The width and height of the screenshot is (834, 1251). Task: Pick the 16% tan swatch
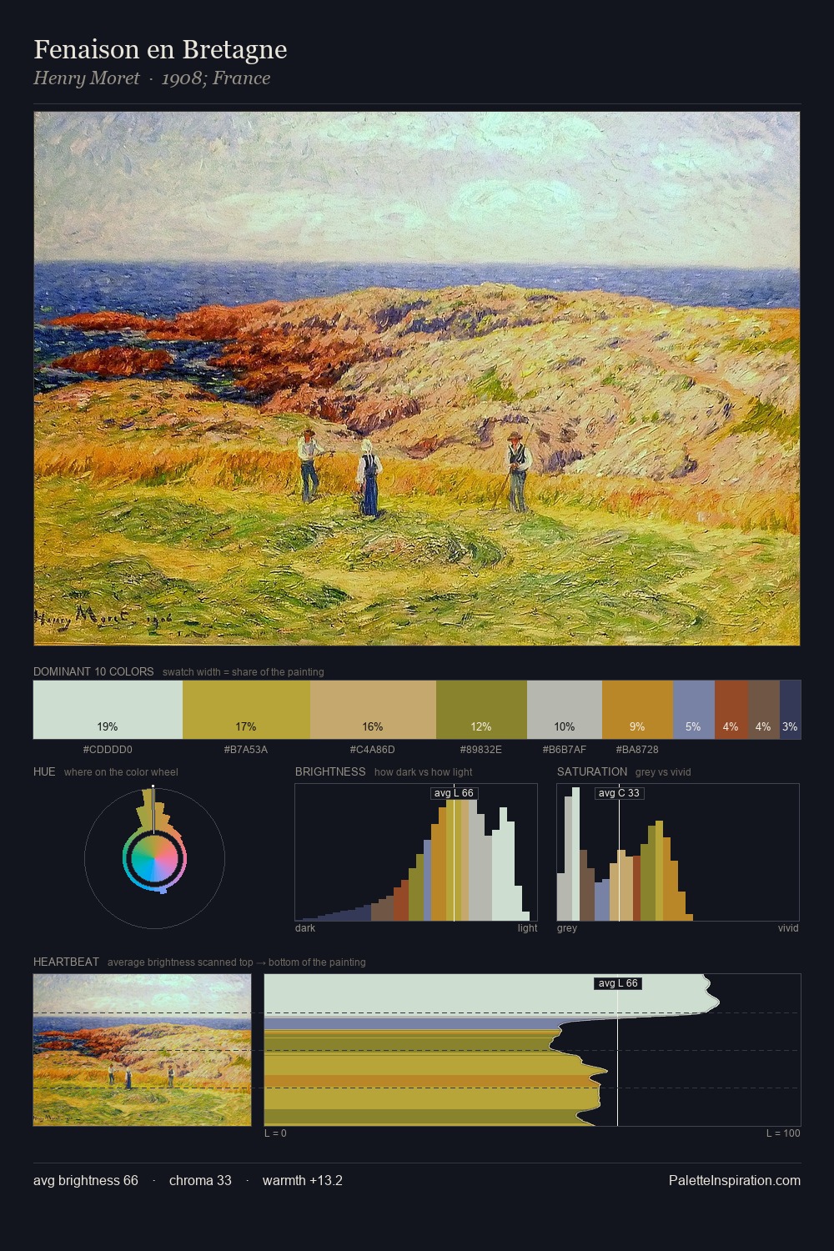point(373,710)
